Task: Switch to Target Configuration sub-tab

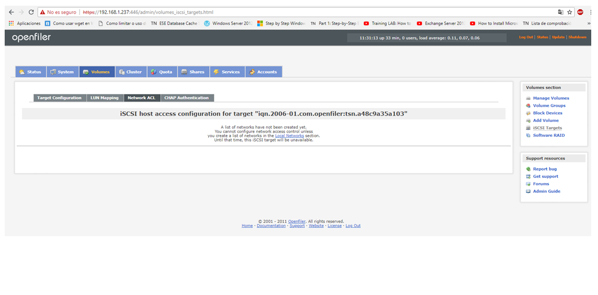Action: (59, 98)
